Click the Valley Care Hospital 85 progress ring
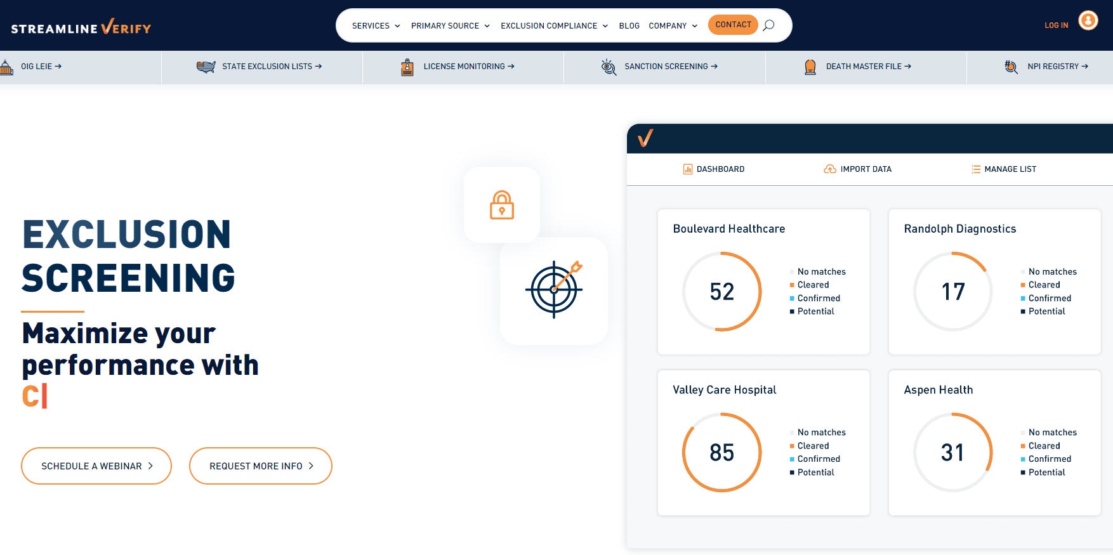 point(722,452)
